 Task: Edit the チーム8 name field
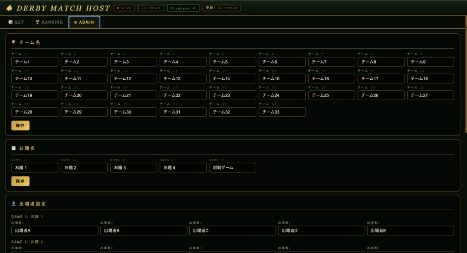[381, 62]
